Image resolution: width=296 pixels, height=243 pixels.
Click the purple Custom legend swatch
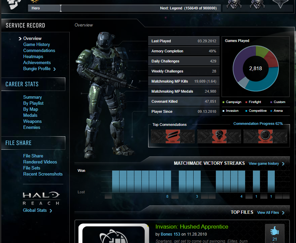tap(271, 102)
